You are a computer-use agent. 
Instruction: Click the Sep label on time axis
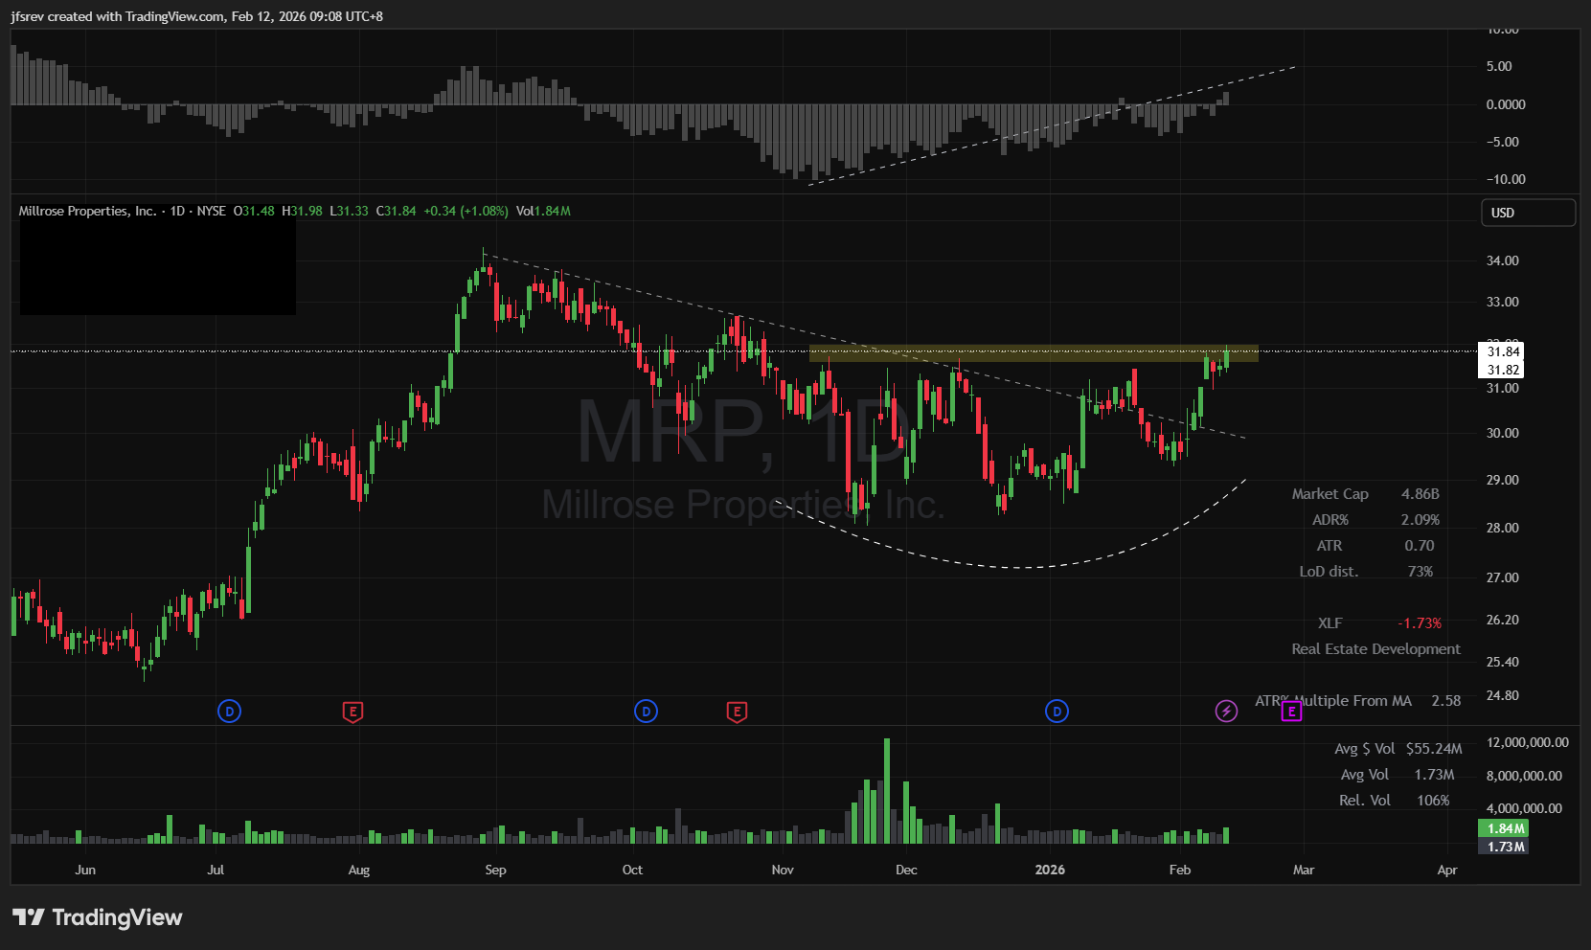(495, 870)
